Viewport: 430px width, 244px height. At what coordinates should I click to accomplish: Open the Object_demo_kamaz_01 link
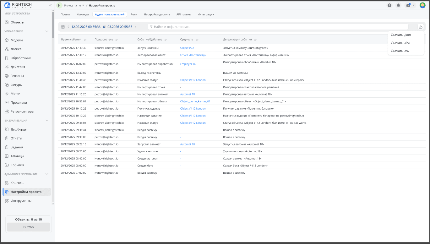(195, 101)
